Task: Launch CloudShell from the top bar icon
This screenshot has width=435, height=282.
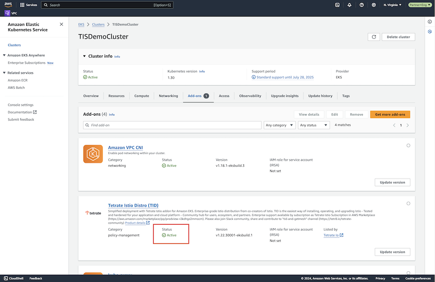Action: click(337, 5)
